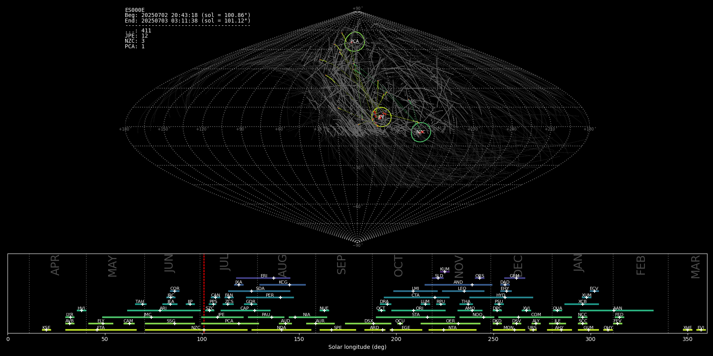
Task: Click the URS shower label in timeline
Action: pyautogui.click(x=532, y=328)
